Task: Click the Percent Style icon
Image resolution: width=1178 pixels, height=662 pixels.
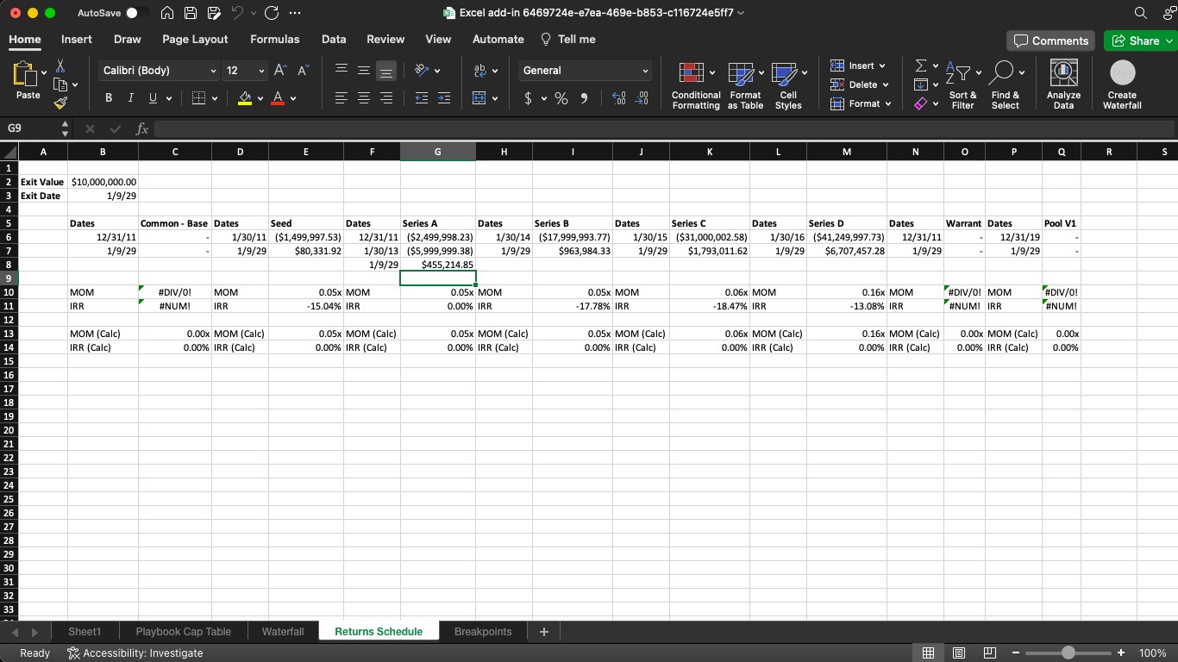Action: click(561, 98)
